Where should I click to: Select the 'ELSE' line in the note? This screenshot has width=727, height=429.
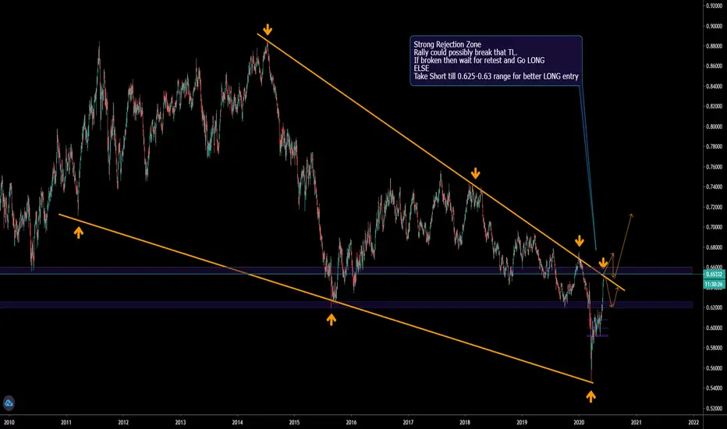click(421, 68)
